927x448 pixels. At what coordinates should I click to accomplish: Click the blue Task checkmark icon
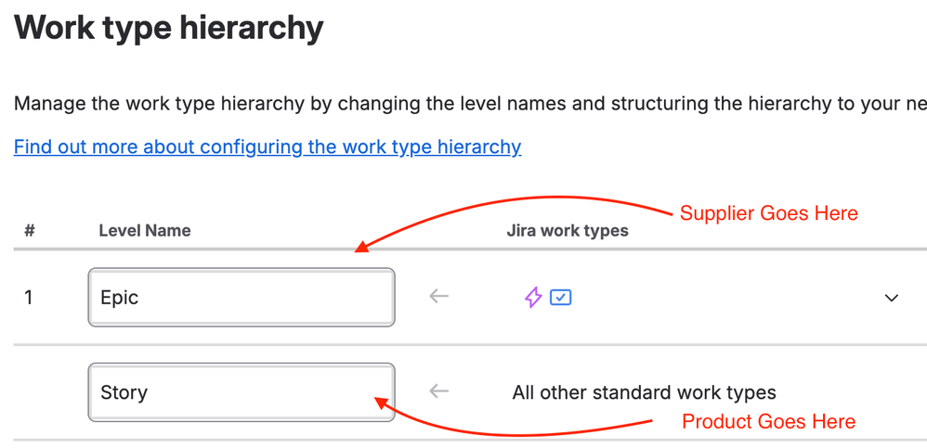560,297
